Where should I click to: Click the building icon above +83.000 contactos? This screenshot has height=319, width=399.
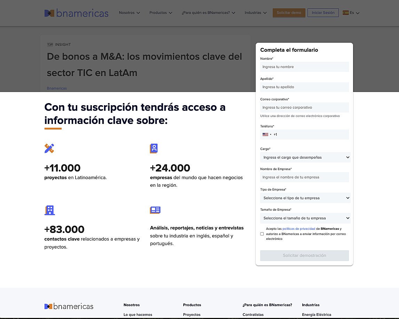50,210
